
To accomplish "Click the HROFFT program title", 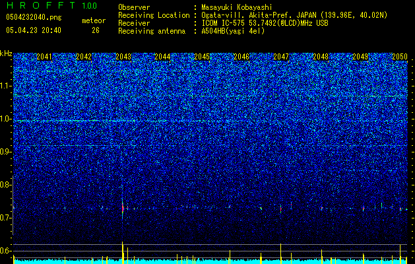I will click(x=42, y=5).
